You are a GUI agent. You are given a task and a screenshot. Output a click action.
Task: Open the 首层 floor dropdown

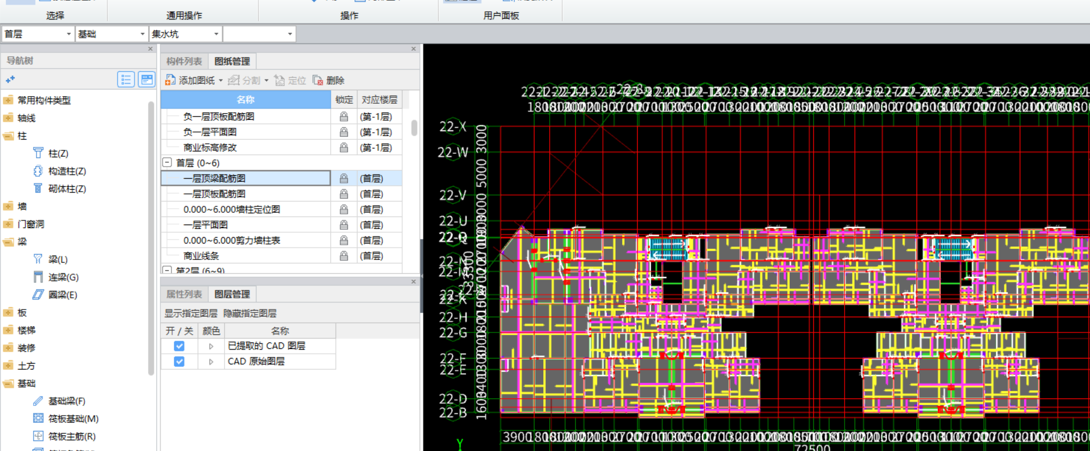coord(68,34)
